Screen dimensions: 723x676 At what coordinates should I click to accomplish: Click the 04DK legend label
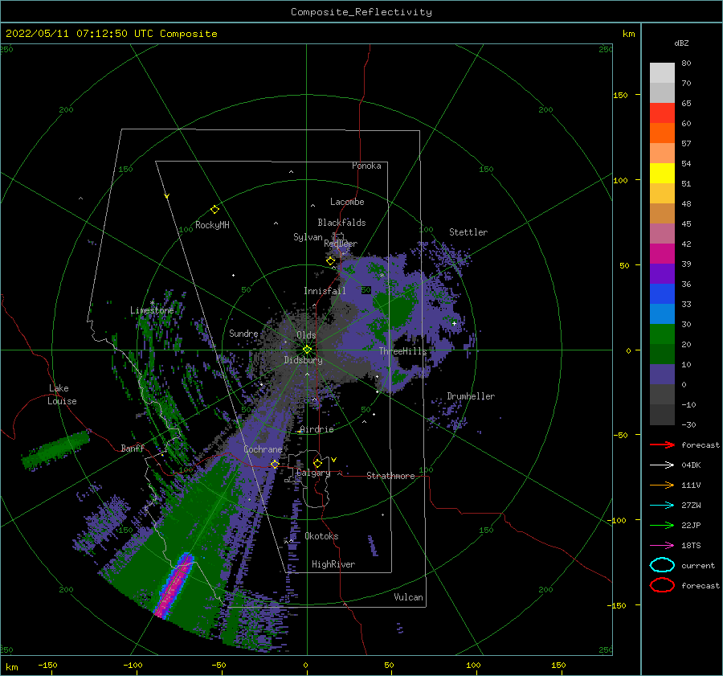[x=691, y=465]
